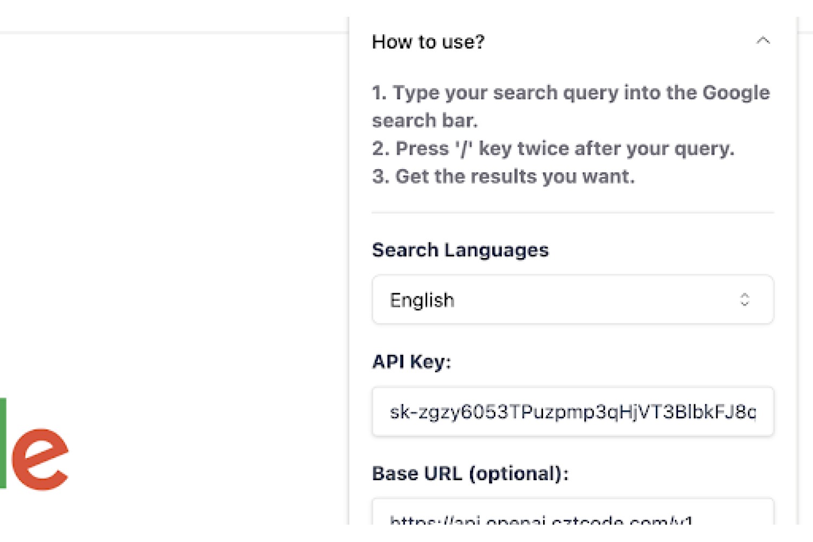Click the red letter e of Google logo
This screenshot has height=542, width=813.
(x=40, y=459)
